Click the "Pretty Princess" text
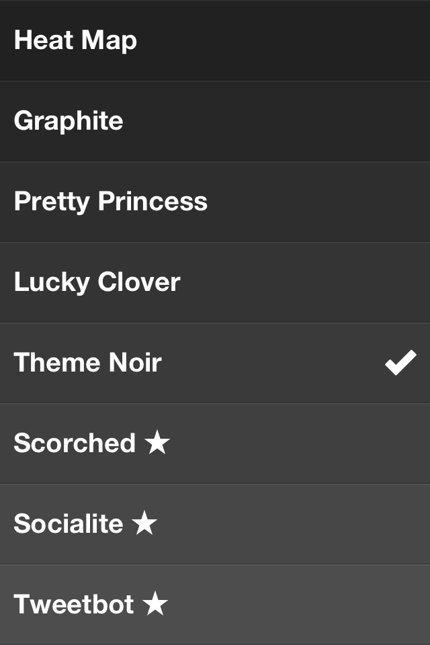Screen dimensions: 430x645 (x=111, y=202)
